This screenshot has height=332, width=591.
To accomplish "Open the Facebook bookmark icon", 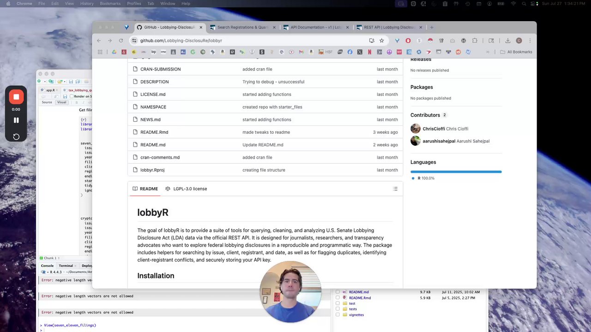I will click(350, 52).
